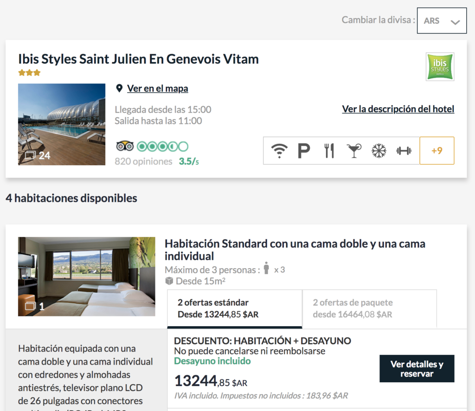Image resolution: width=475 pixels, height=411 pixels.
Task: Switch to 2 ofertas de paquete tab
Action: click(x=370, y=308)
